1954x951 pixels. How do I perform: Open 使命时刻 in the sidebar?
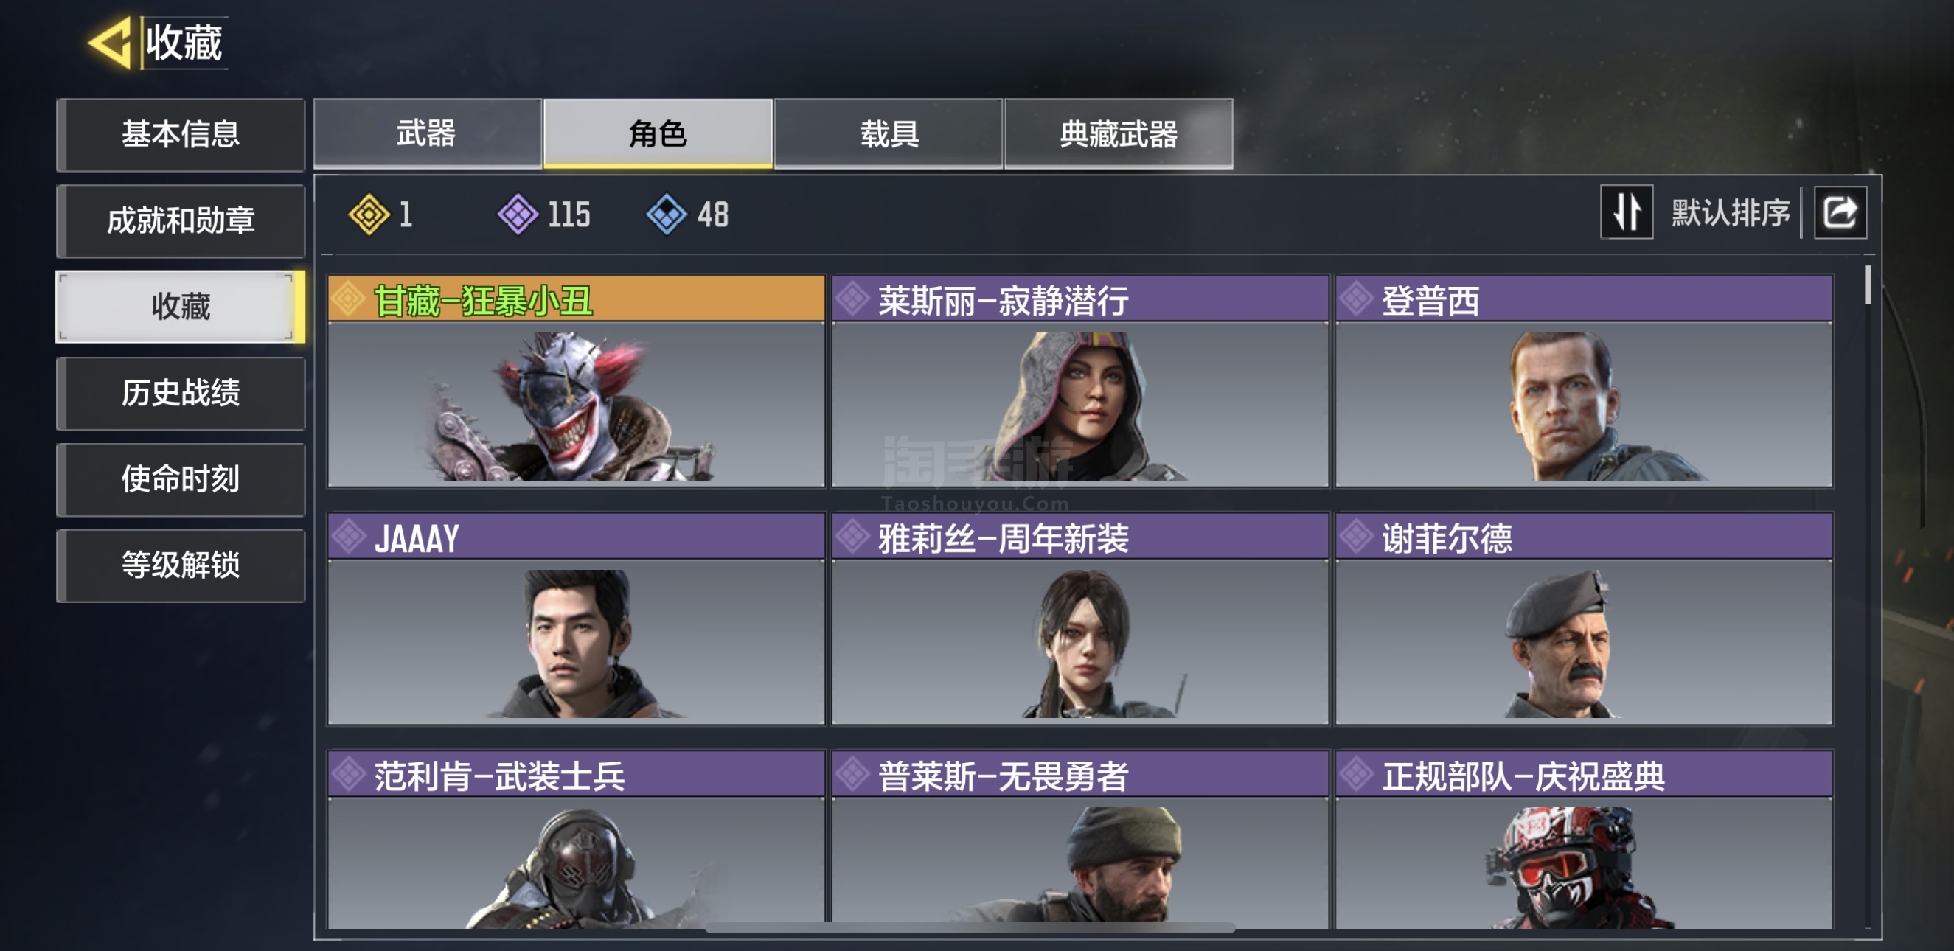181,479
